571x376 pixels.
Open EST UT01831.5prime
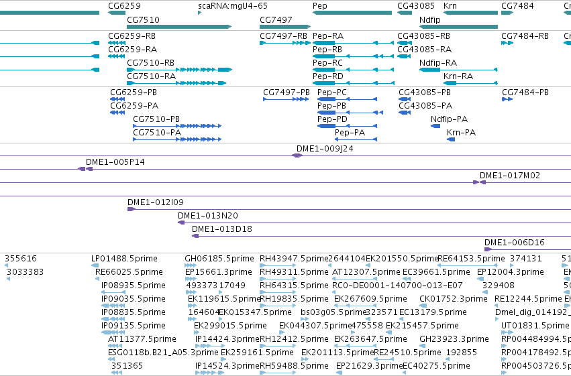[535, 326]
